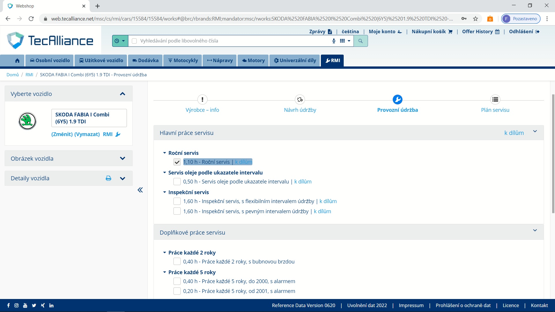
Task: Collapse the Hlavní práce servisu section chevron
Action: tap(535, 131)
